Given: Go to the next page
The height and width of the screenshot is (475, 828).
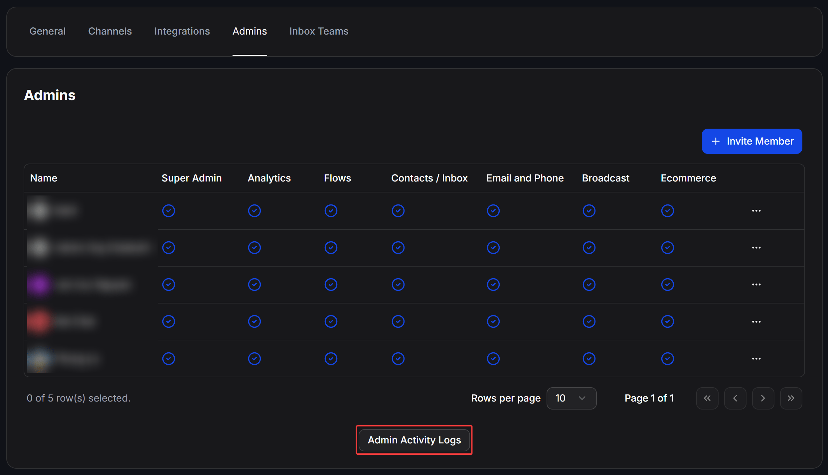Looking at the screenshot, I should click(763, 398).
